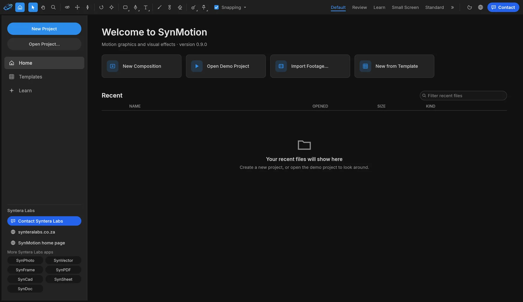The height and width of the screenshot is (302, 523).
Task: Open the language globe icon
Action: click(481, 7)
